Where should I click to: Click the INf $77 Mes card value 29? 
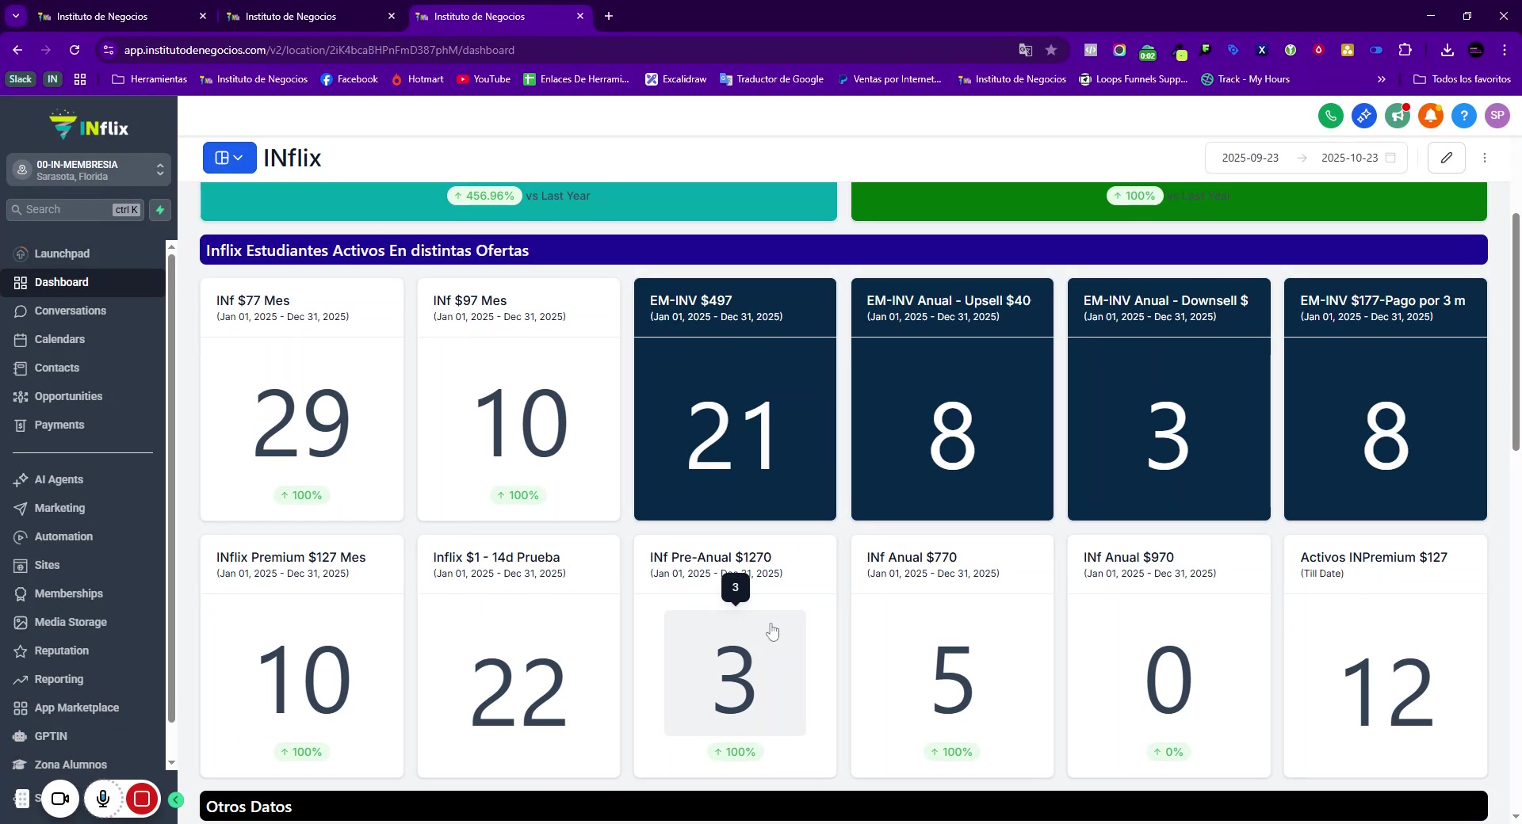302,423
